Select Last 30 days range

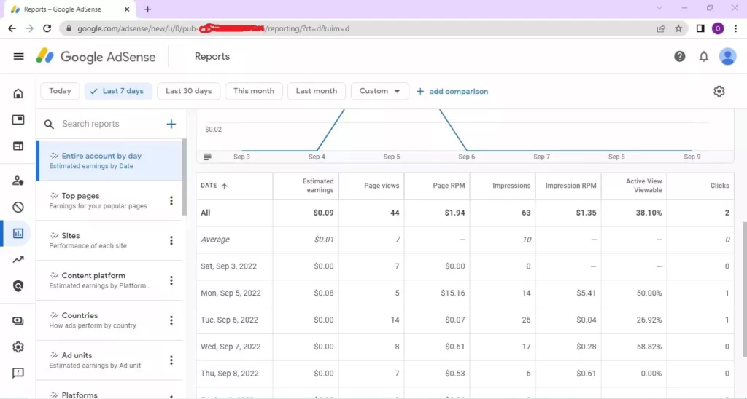point(189,91)
